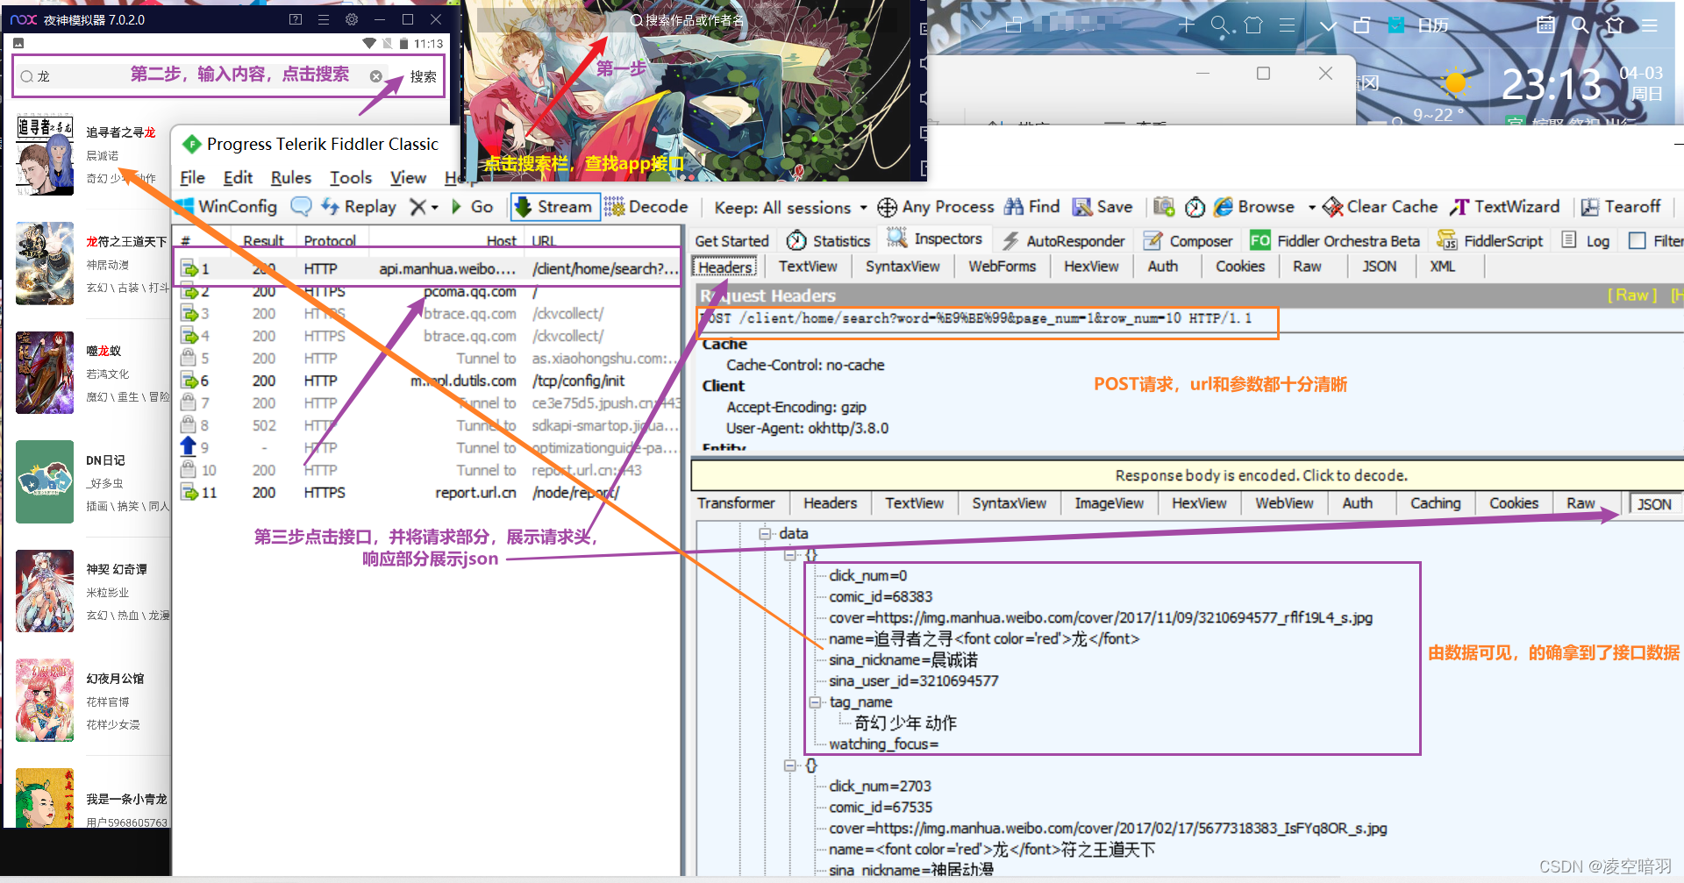
Task: Click the comment bubble icon in Fiddler toolbar
Action: 301,207
